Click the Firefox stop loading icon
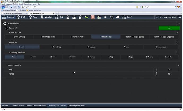The image size is (183, 111). tap(15, 7)
